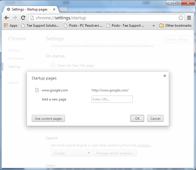
Task: Click the http://www.google.com/ URL text
Action: point(110,90)
